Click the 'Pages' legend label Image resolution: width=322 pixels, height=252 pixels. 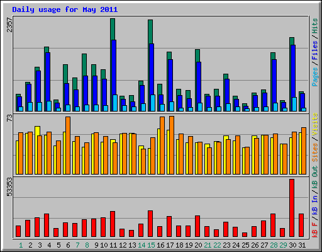coord(314,77)
